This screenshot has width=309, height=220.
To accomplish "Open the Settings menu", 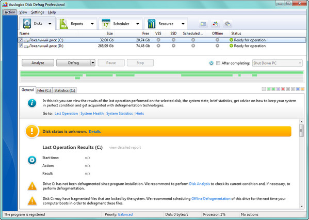I will click(x=38, y=12).
